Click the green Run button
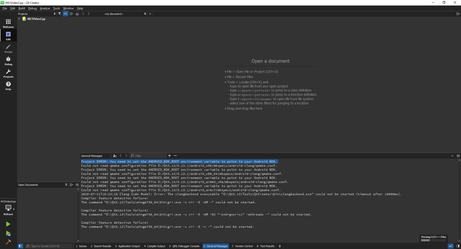461x249 pixels. (8, 224)
